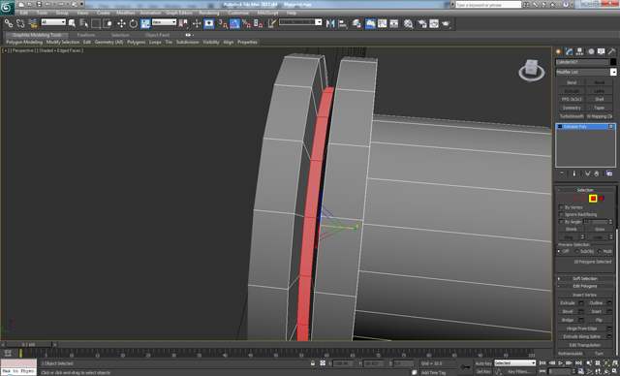Screen dimensions: 620x376
Task: Click the TurboSmooth modifier button
Action: (x=572, y=116)
